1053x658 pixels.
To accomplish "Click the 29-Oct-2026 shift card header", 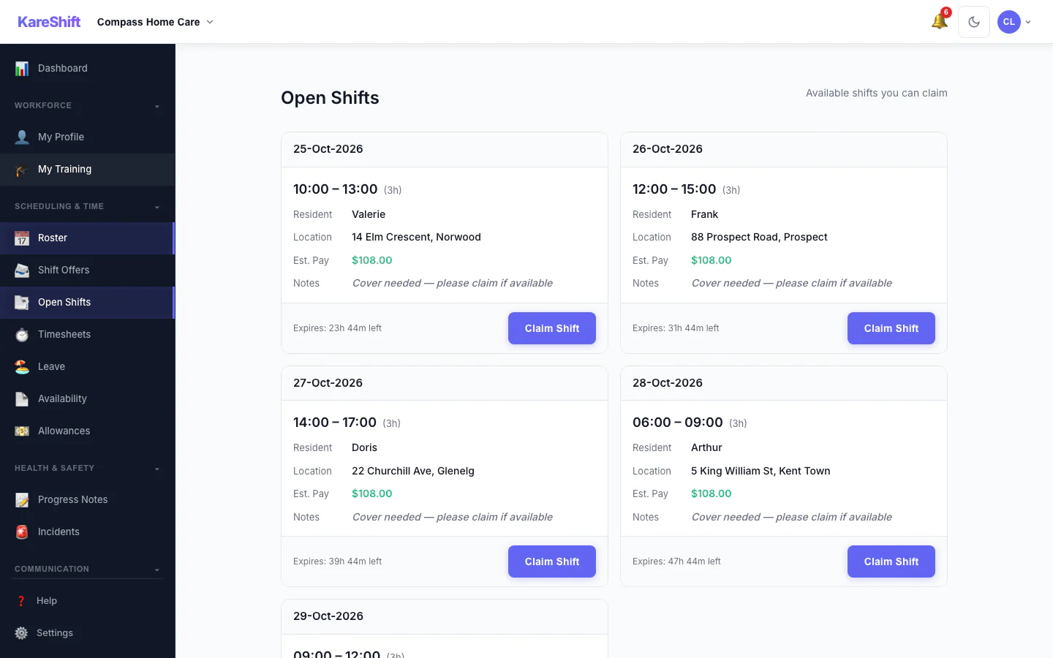I will (x=445, y=616).
